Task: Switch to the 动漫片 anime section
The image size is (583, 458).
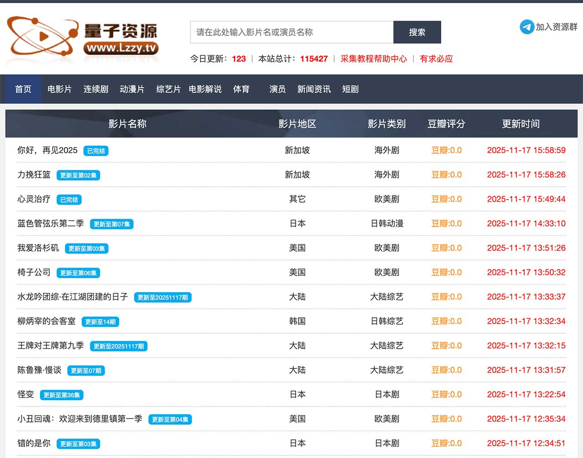Action: pos(132,89)
